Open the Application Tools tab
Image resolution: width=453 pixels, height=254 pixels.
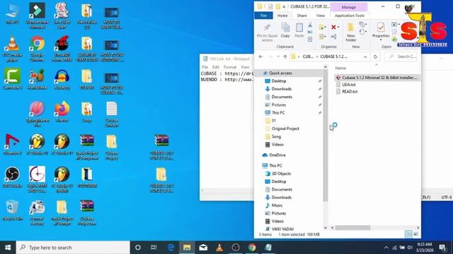click(349, 16)
